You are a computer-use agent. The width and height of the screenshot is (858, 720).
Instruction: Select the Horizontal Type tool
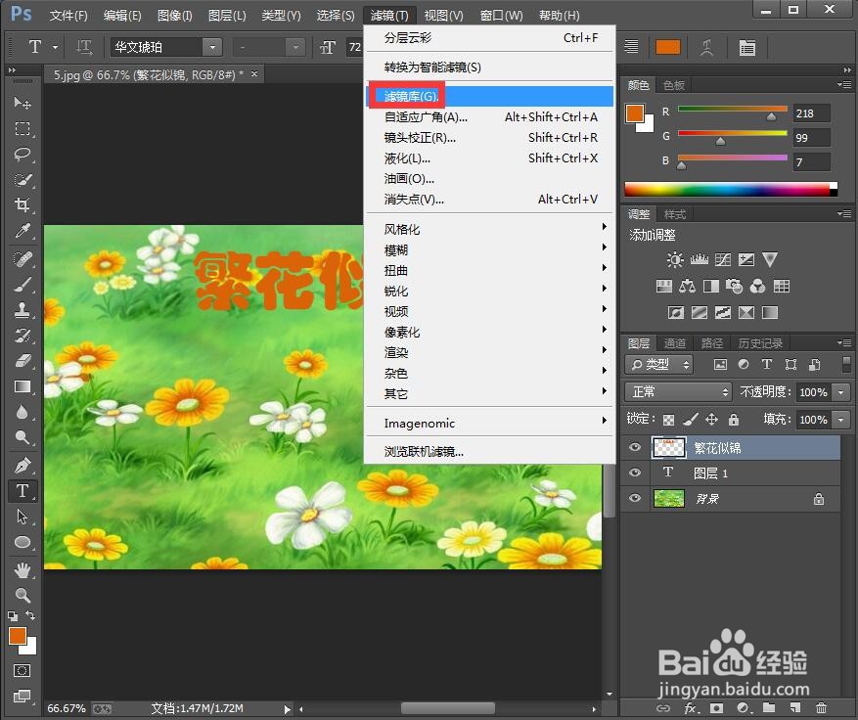coord(22,491)
